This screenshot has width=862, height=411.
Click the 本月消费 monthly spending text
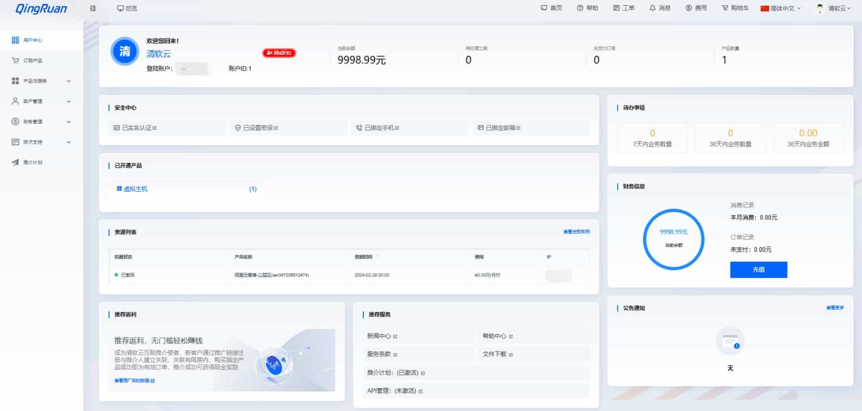(754, 218)
